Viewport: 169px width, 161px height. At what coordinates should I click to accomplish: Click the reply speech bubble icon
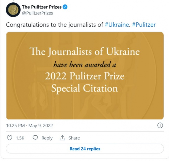click(35, 138)
